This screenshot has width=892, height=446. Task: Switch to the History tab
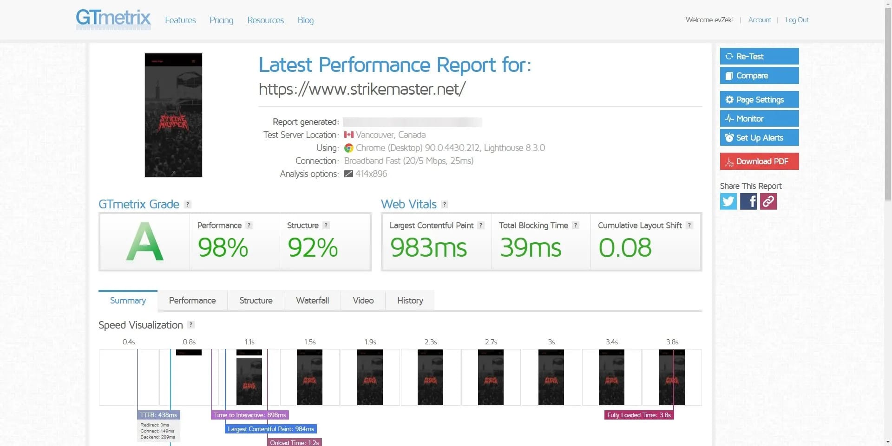tap(409, 300)
